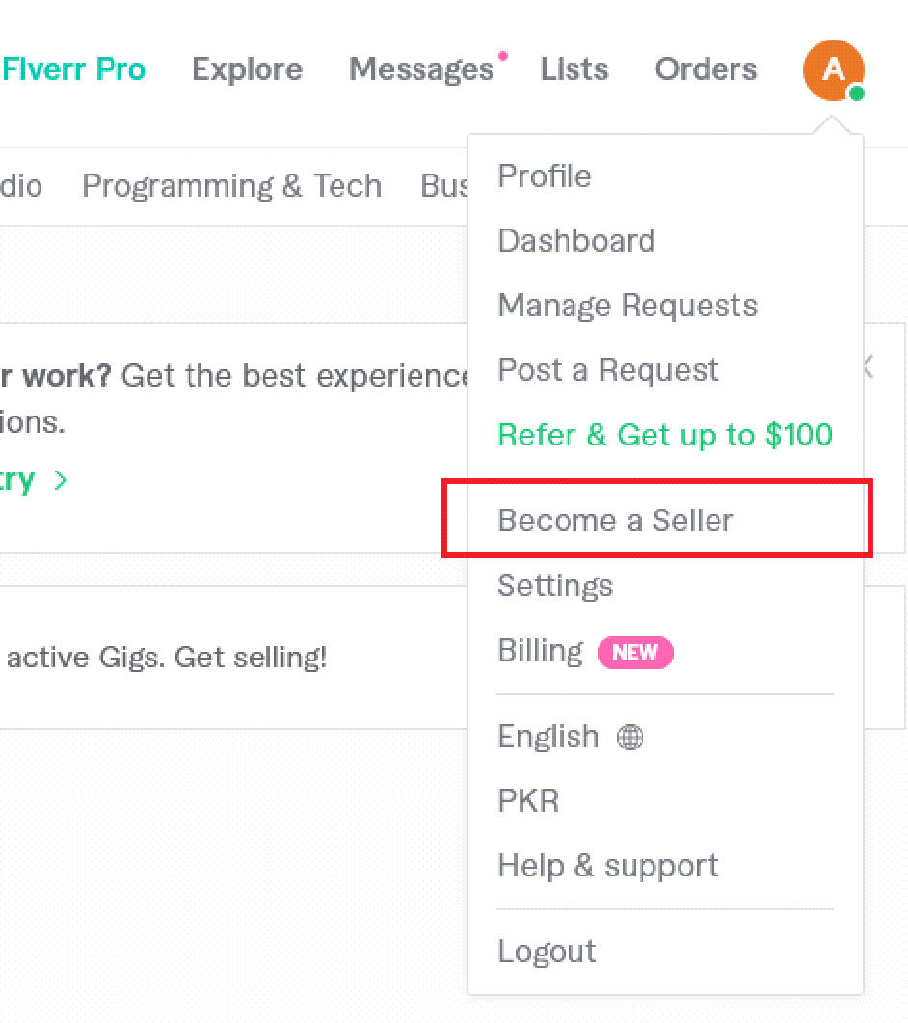Open Settings from the account menu

point(555,585)
